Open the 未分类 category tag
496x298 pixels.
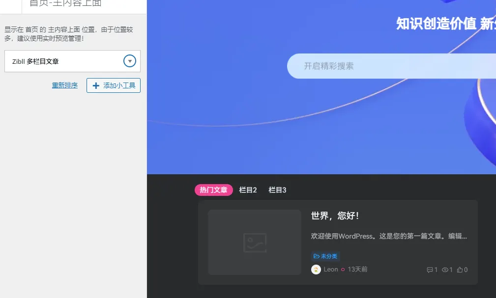click(x=325, y=256)
